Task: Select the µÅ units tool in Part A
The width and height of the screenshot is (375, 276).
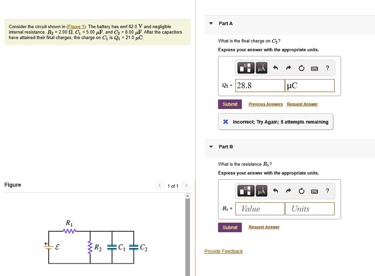Action: [x=261, y=68]
